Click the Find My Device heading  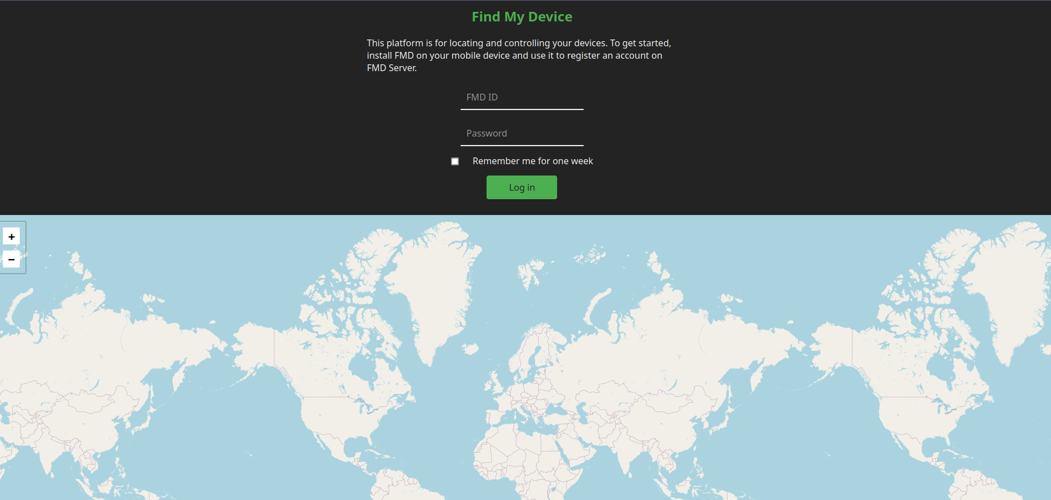[522, 17]
